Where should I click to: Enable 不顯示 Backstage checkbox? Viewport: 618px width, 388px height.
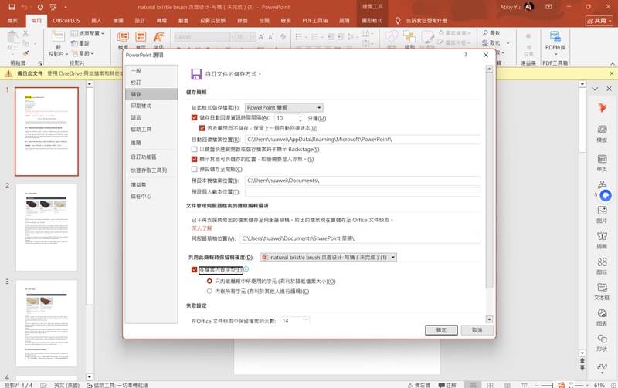click(194, 149)
